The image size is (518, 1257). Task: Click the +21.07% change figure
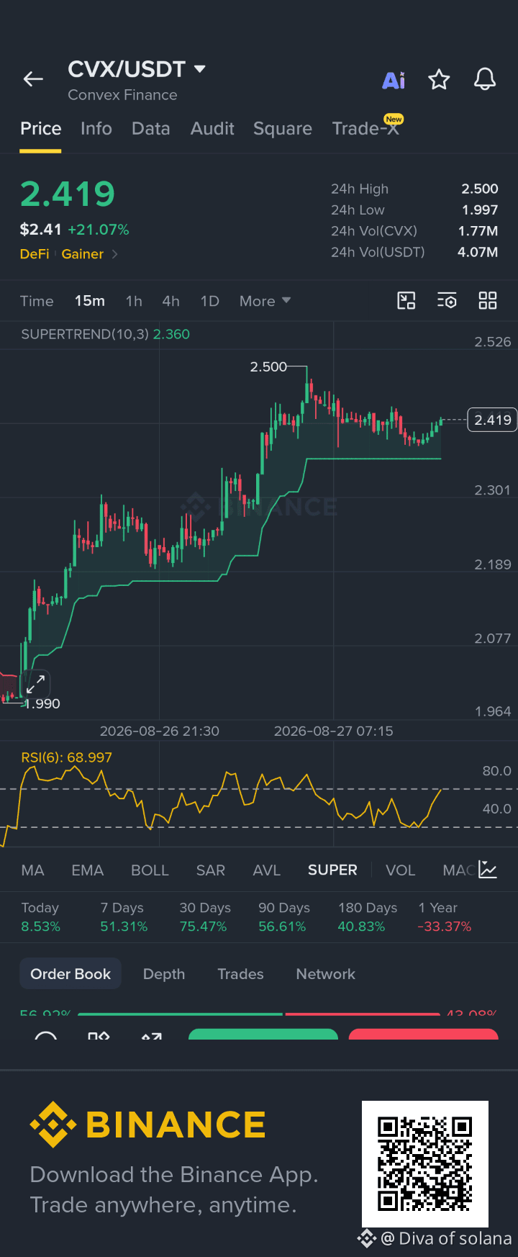[x=99, y=230]
